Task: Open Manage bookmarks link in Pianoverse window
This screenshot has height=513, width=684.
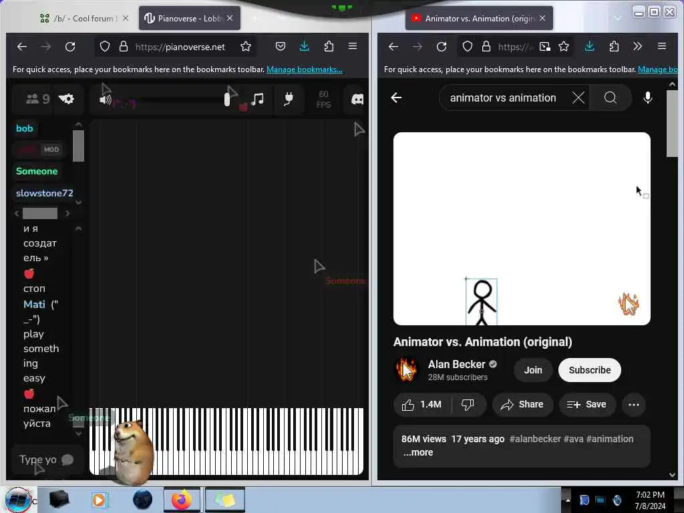Action: point(305,69)
